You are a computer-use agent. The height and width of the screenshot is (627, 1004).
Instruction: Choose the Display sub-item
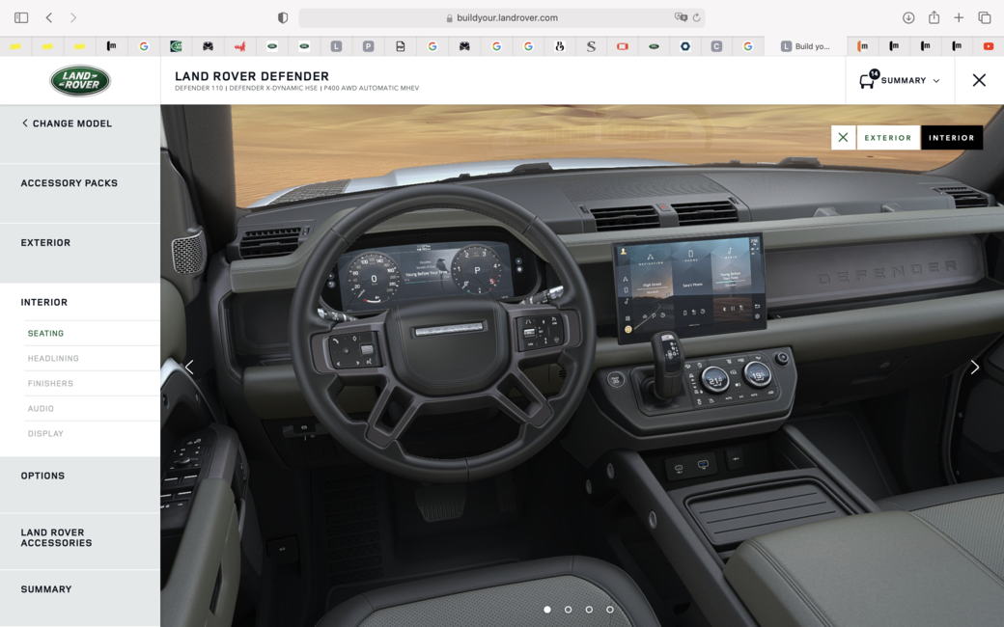click(45, 433)
